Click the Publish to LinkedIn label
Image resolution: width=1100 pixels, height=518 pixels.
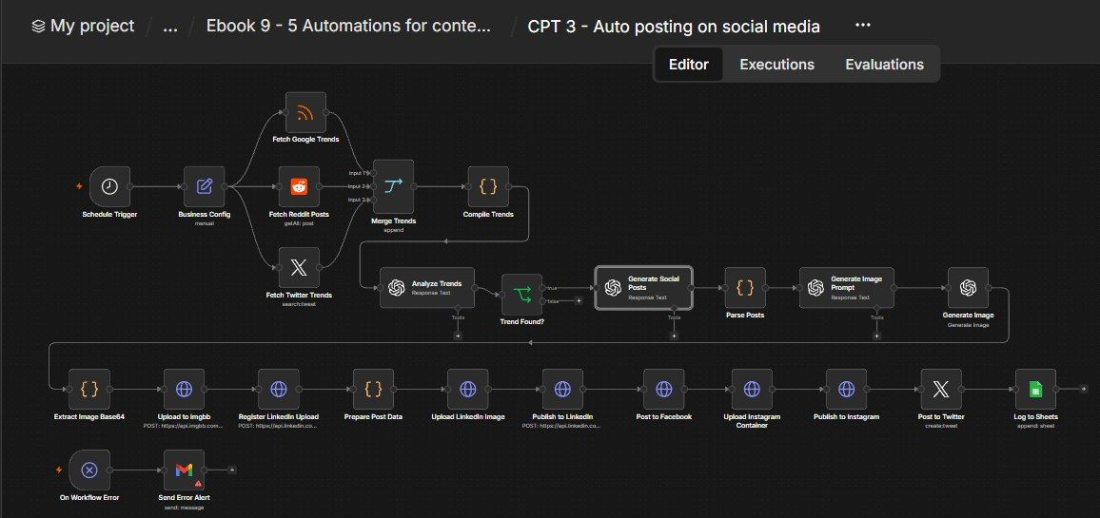click(x=562, y=416)
